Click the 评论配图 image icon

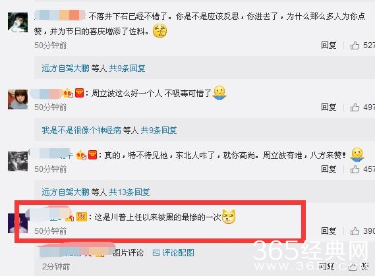(x=156, y=252)
